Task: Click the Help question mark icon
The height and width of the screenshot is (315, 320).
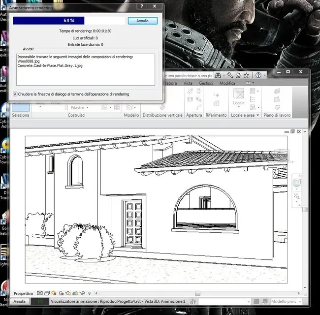Action: click(x=258, y=75)
